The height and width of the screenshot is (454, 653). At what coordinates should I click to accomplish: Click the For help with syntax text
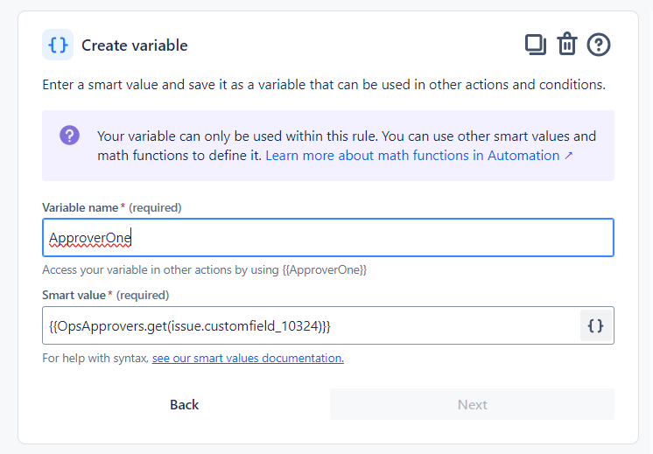pyautogui.click(x=95, y=358)
